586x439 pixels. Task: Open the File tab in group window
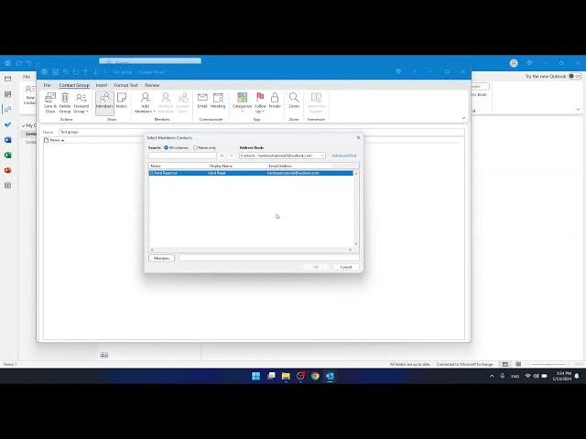(x=47, y=85)
